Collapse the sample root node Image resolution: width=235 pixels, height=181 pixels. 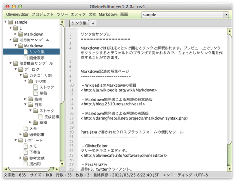pyautogui.click(x=5, y=22)
